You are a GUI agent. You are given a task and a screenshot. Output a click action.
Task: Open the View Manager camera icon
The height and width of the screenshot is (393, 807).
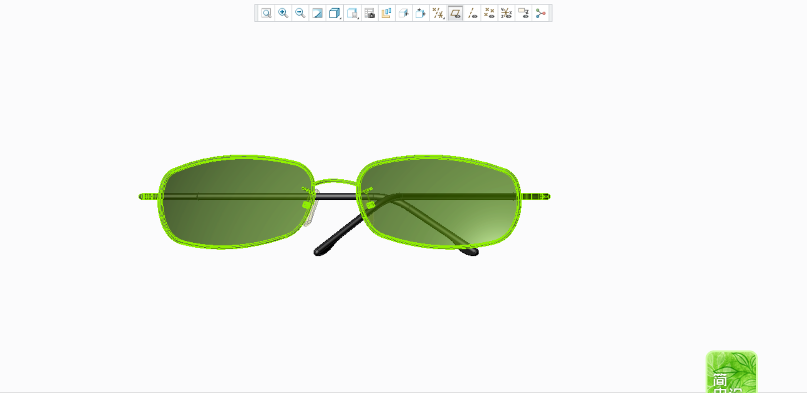coord(369,13)
